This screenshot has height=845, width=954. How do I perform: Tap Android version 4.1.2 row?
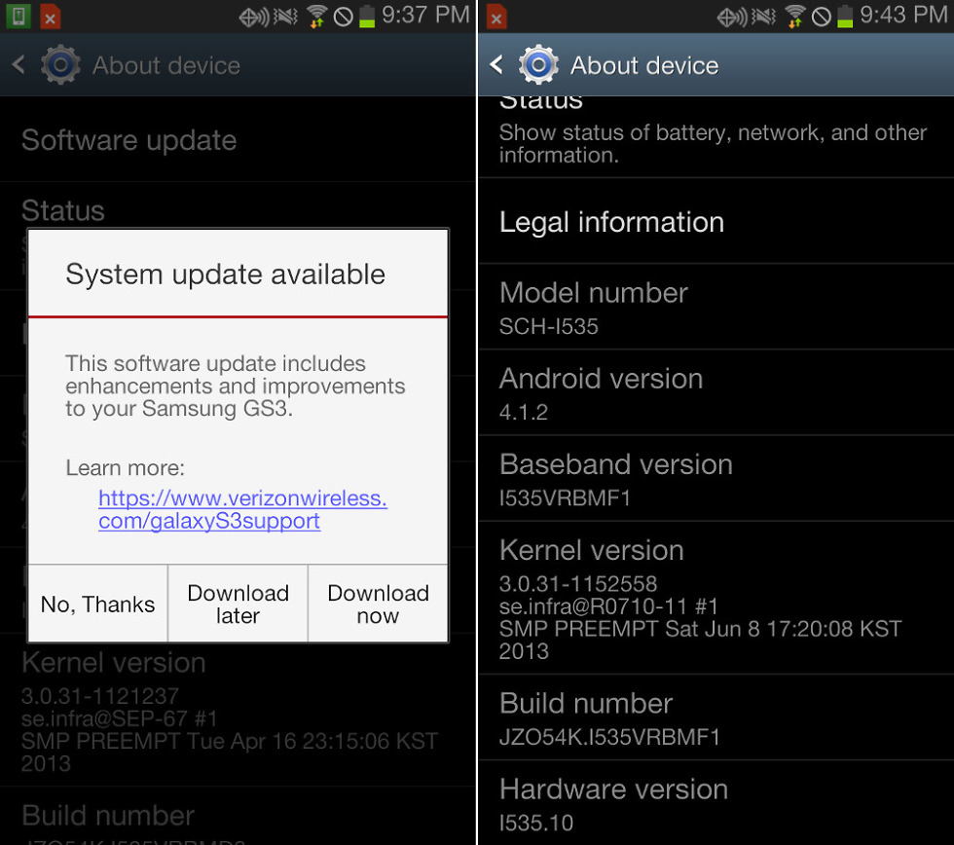pyautogui.click(x=716, y=393)
